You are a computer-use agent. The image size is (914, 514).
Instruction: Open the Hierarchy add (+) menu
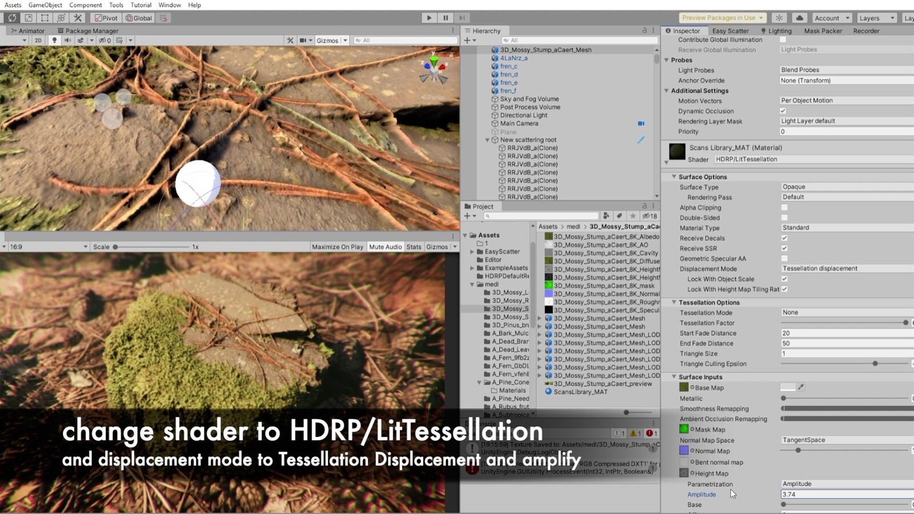[x=470, y=41]
